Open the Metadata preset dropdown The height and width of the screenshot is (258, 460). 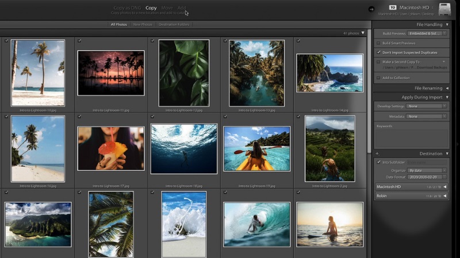pyautogui.click(x=427, y=116)
